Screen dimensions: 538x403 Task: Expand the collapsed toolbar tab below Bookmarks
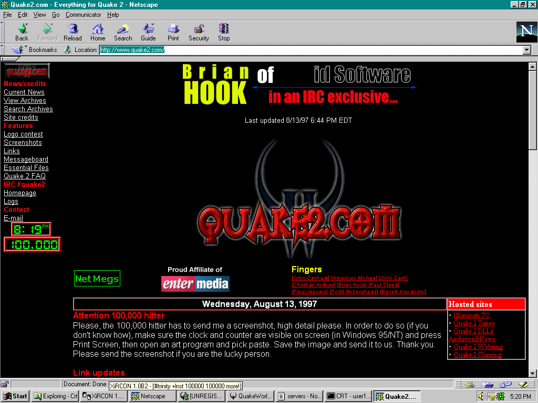[11, 59]
